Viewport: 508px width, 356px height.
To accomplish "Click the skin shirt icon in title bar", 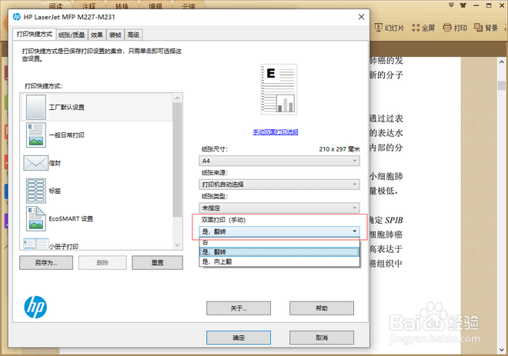I will click(463, 5).
